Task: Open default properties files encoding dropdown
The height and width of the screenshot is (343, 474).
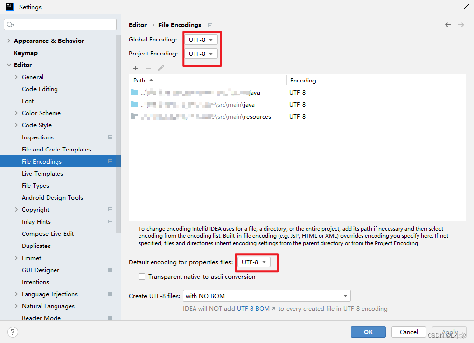Action: coord(254,262)
